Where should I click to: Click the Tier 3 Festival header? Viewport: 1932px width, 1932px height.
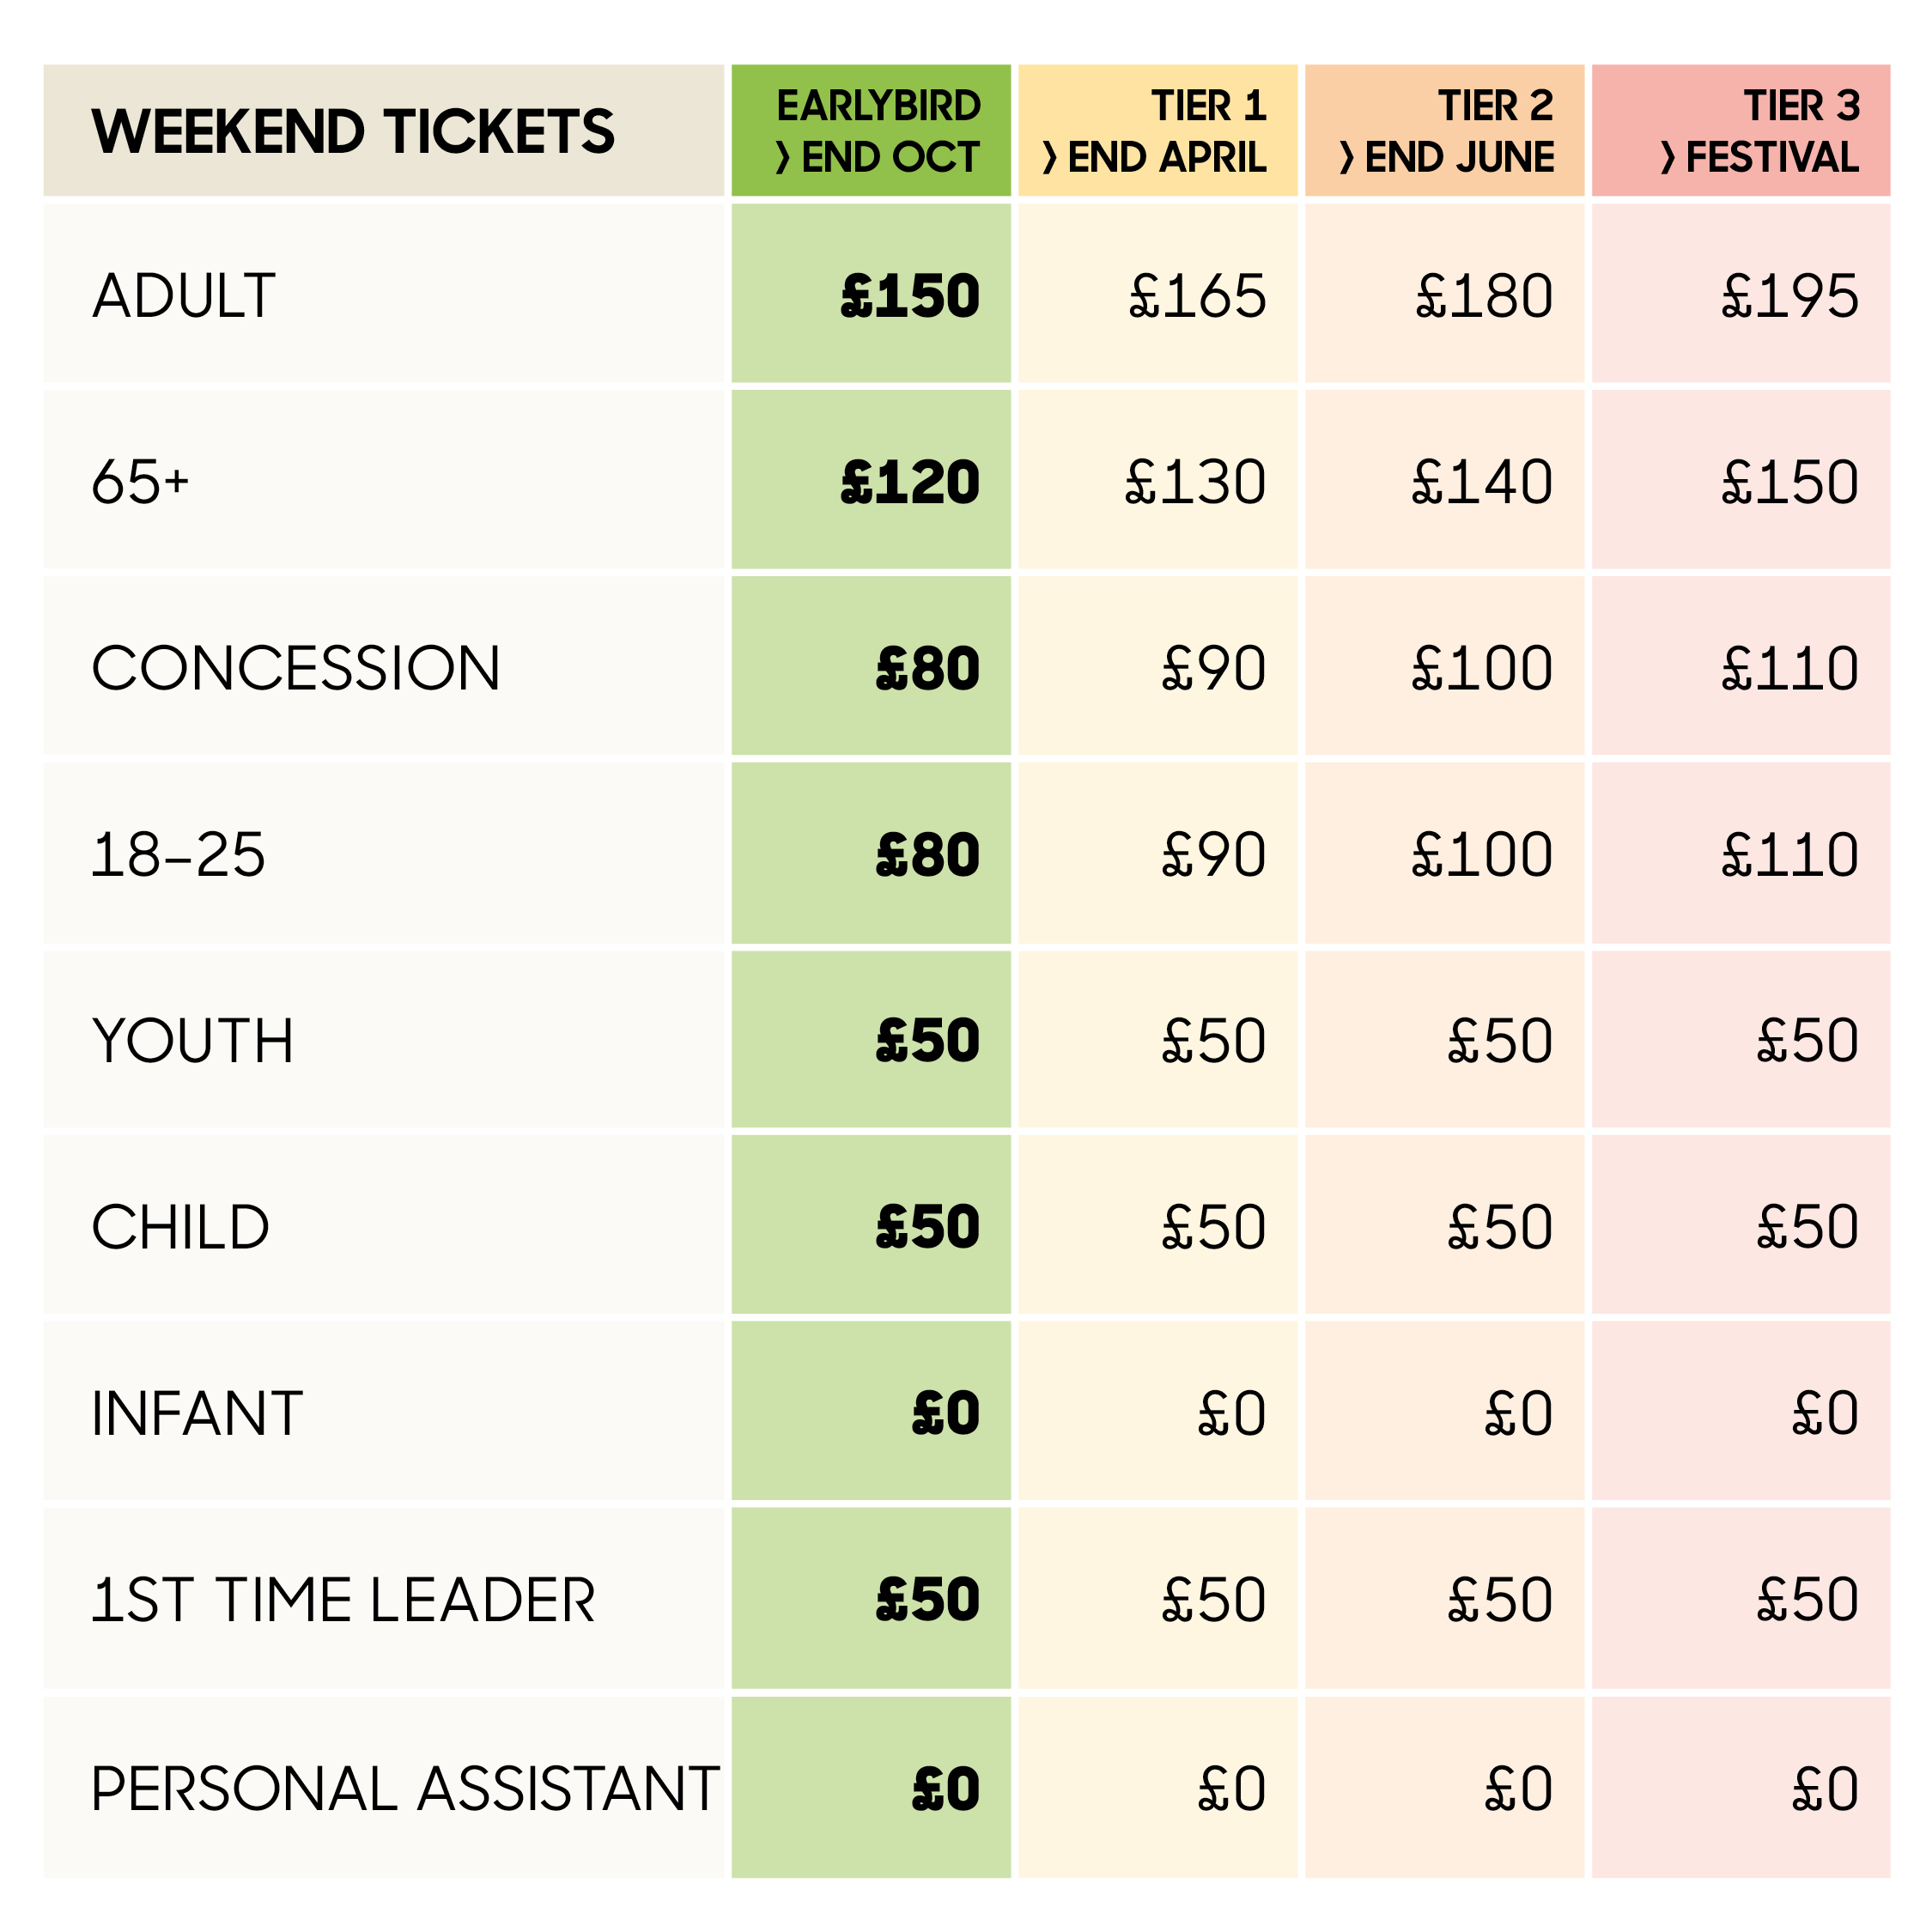coord(1741,130)
